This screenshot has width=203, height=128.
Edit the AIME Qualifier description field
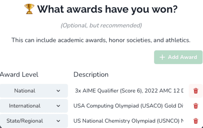128,91
